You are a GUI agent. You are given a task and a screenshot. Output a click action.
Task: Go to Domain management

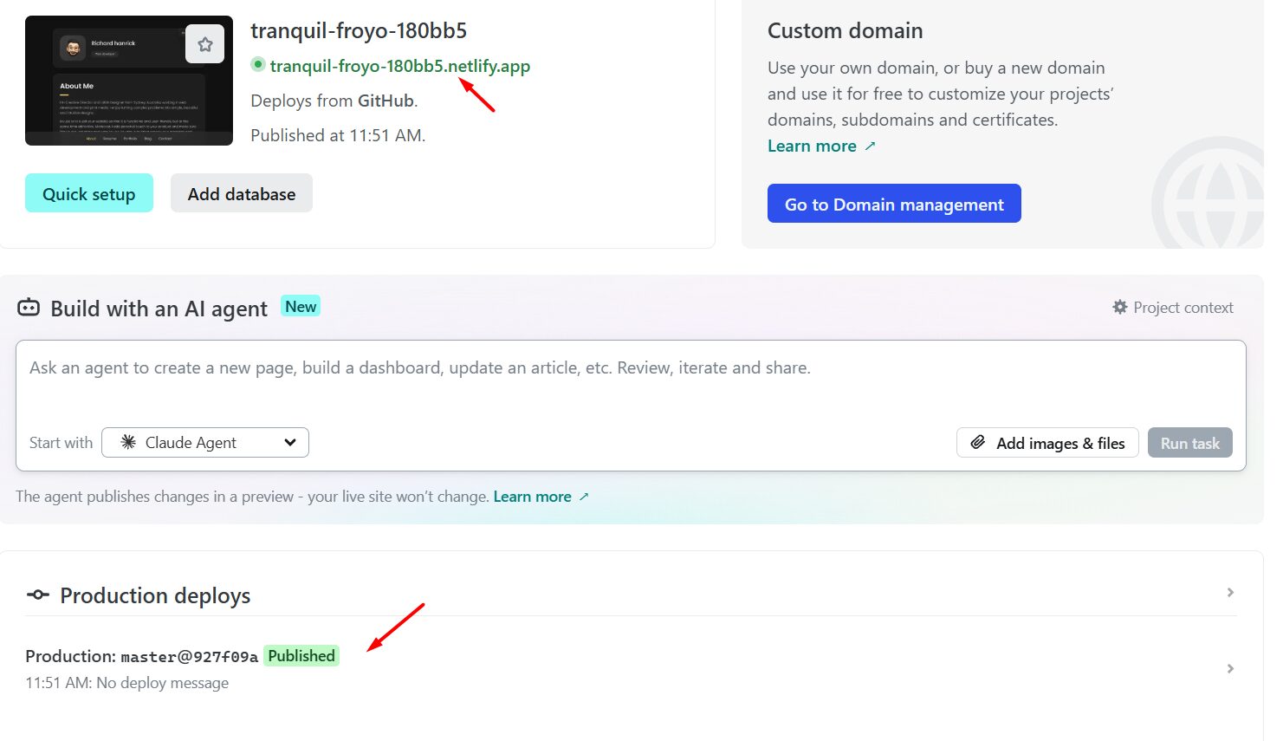893,204
